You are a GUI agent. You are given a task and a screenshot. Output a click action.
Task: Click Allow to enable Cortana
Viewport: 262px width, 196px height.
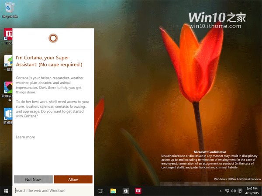pos(73,179)
